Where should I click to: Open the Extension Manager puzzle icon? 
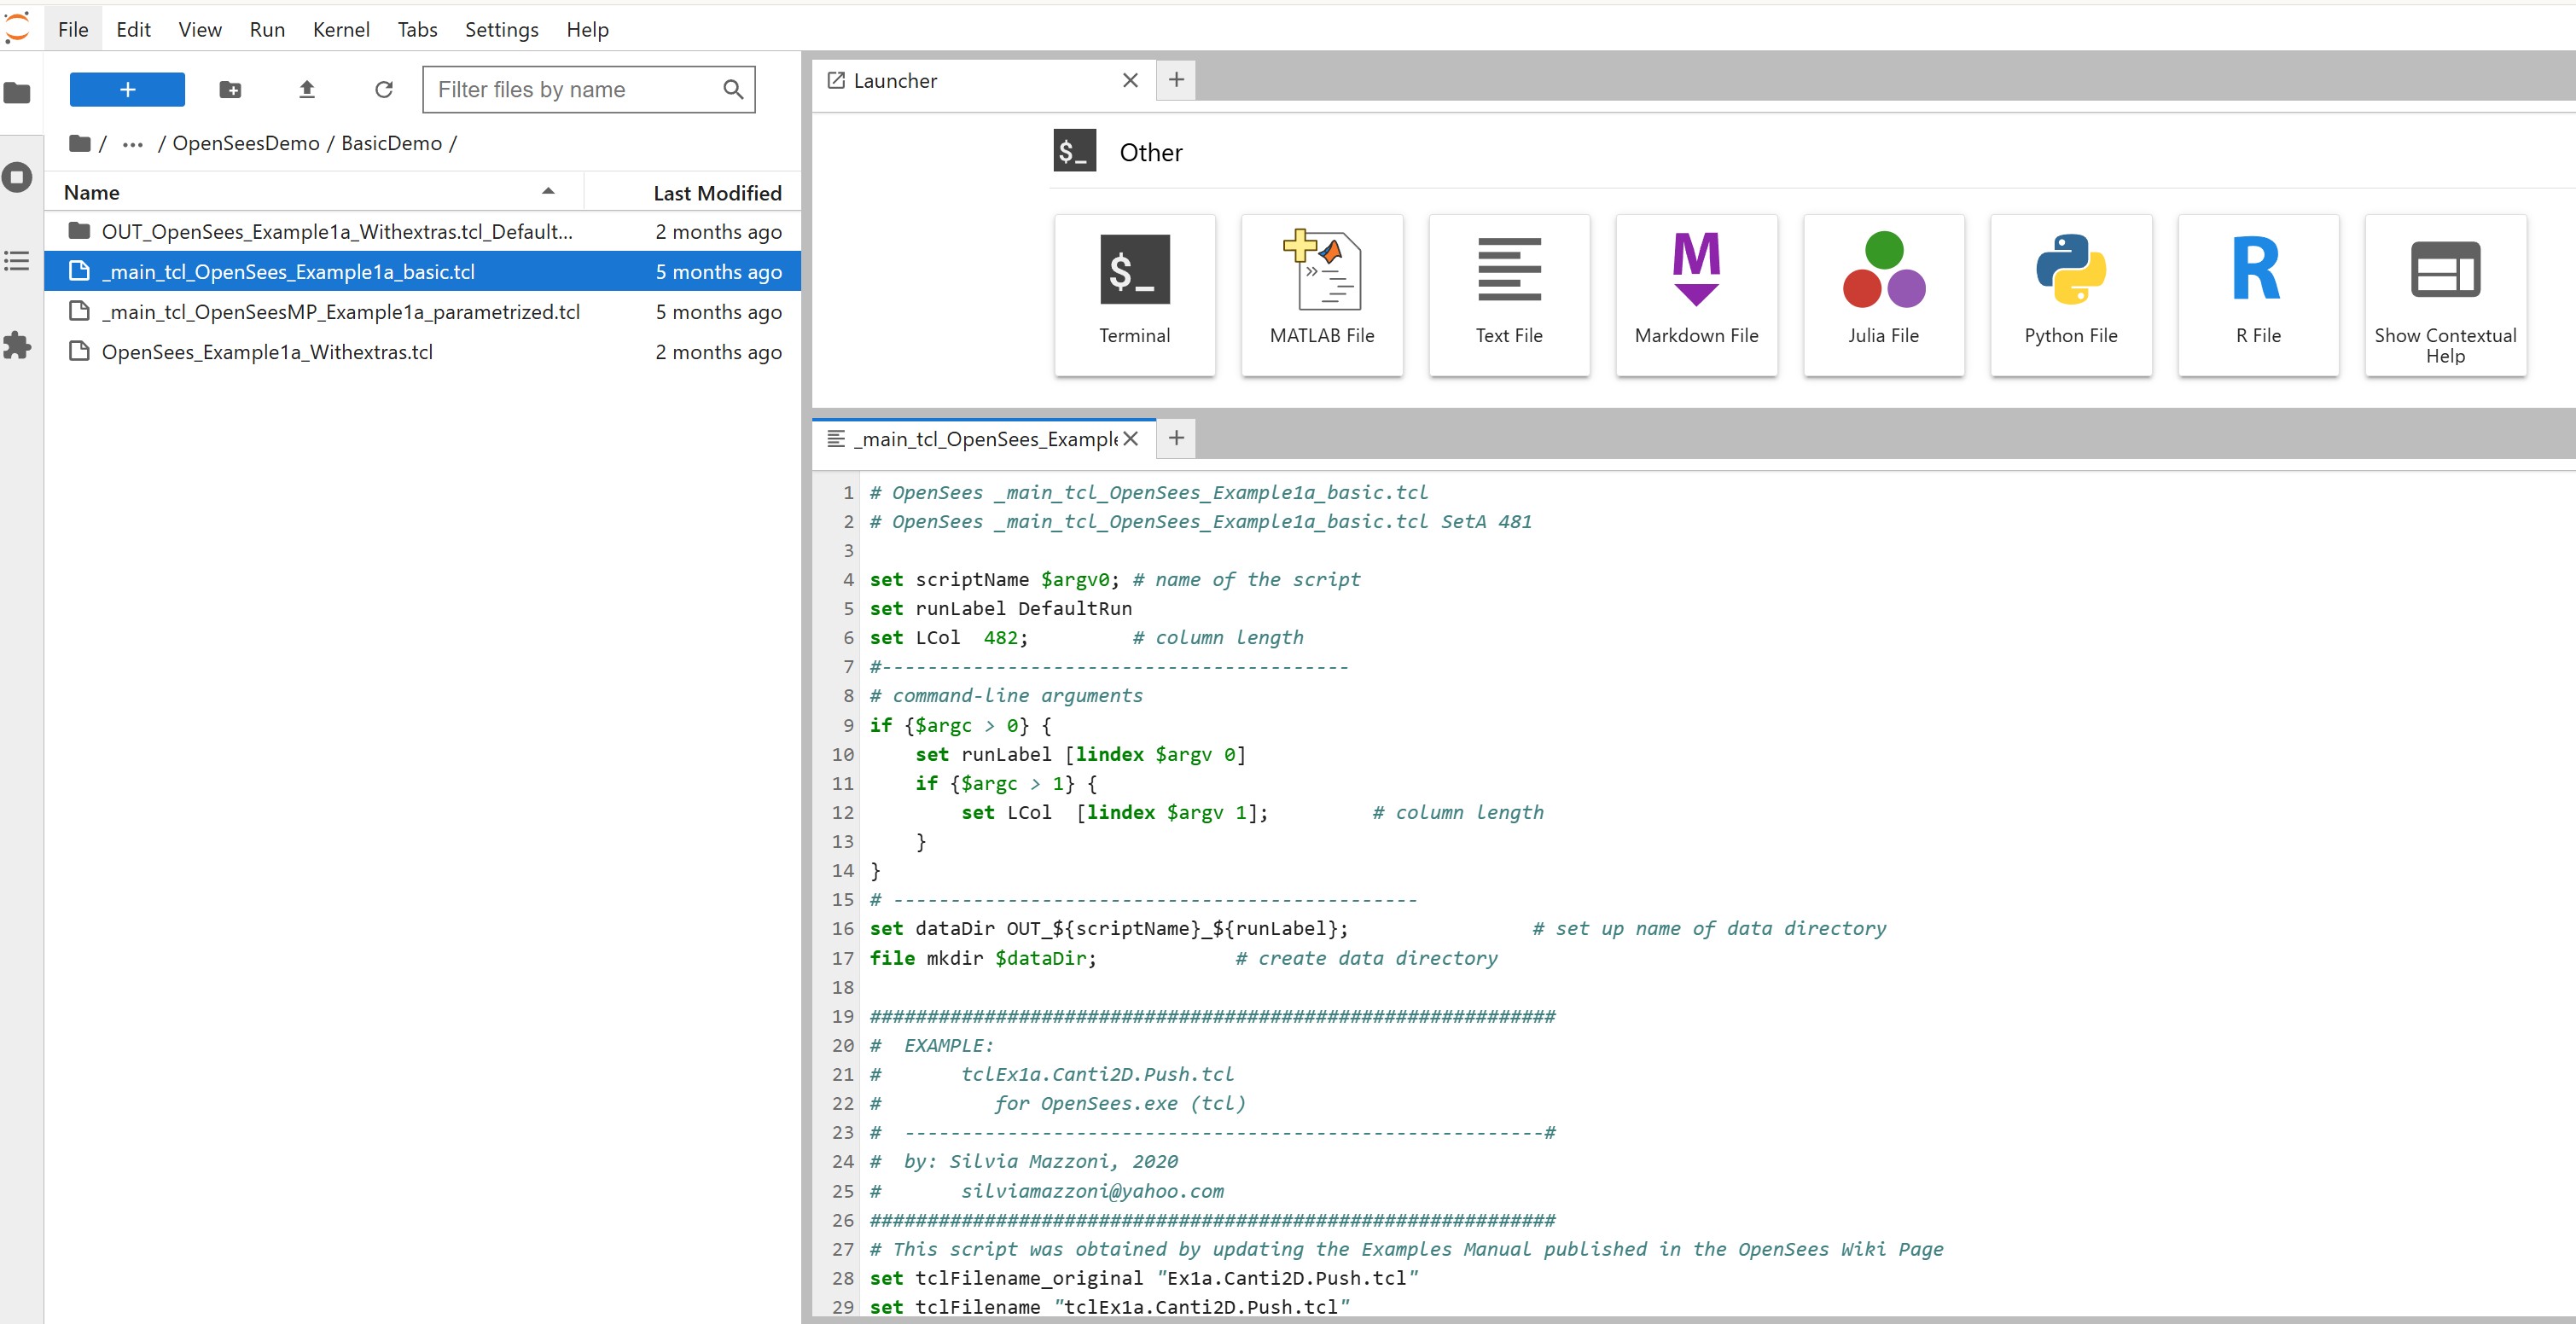coord(17,346)
